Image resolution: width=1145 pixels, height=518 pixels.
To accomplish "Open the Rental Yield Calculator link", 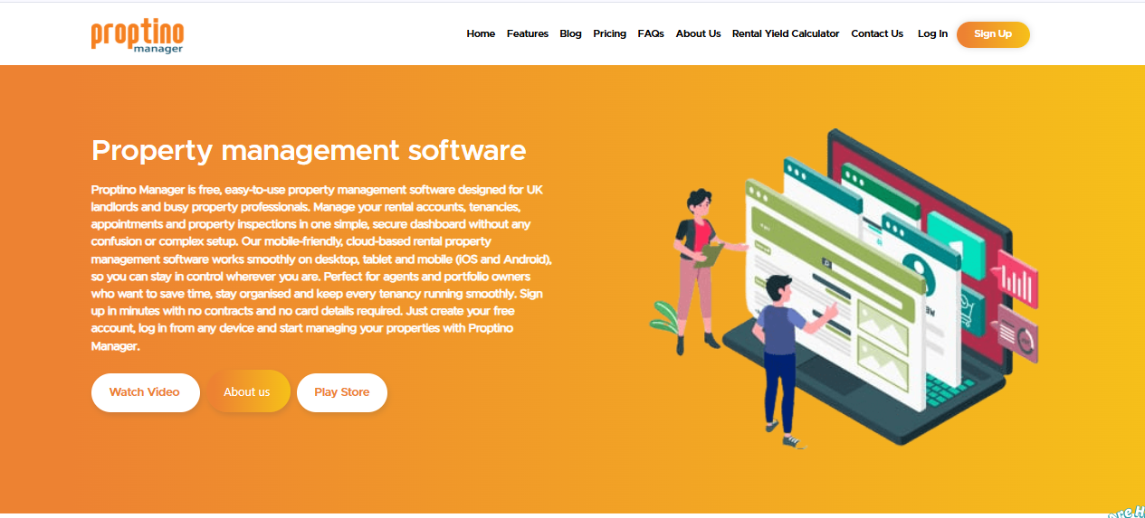I will [786, 34].
